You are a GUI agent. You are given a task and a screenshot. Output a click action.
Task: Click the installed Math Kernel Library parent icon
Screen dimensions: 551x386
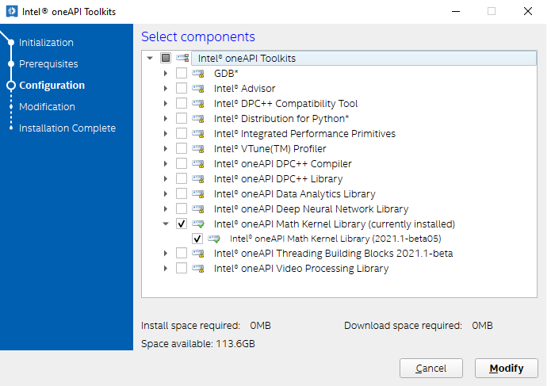pyautogui.click(x=198, y=224)
